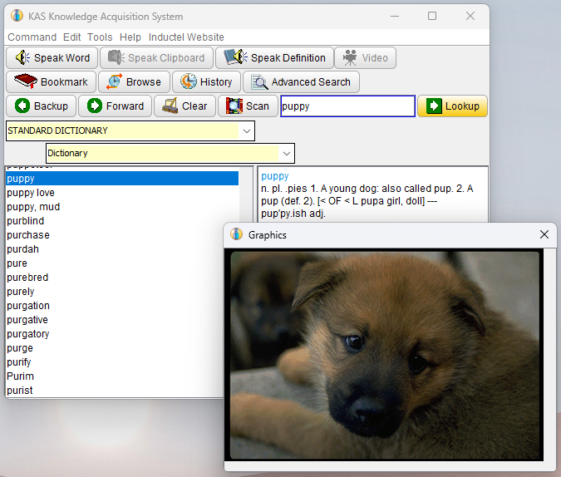This screenshot has width=561, height=477.
Task: Click the Speak Definition book icon
Action: click(x=235, y=57)
